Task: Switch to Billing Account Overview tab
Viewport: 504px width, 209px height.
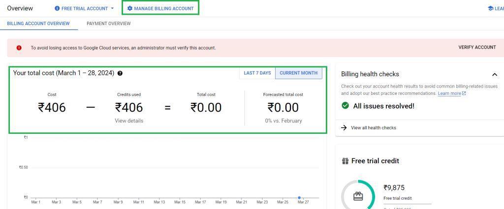Action: coord(38,24)
